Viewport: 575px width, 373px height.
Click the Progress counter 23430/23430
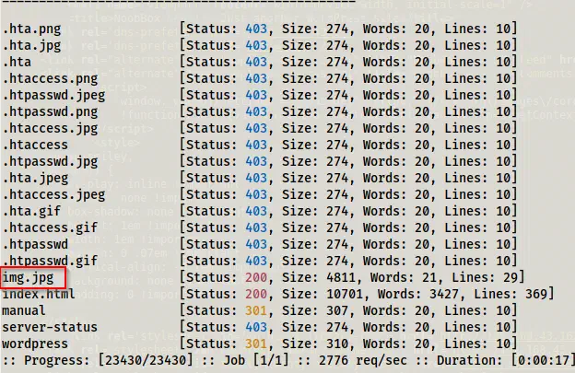146,360
